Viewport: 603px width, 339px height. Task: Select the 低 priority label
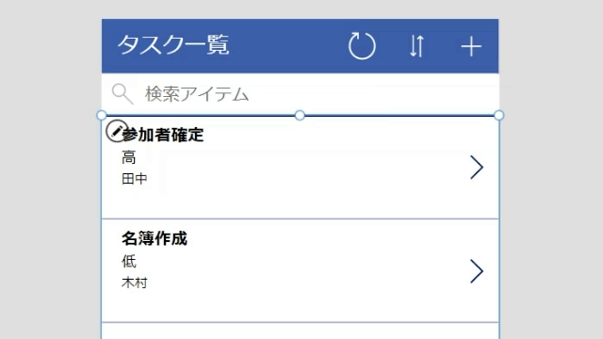pos(129,262)
